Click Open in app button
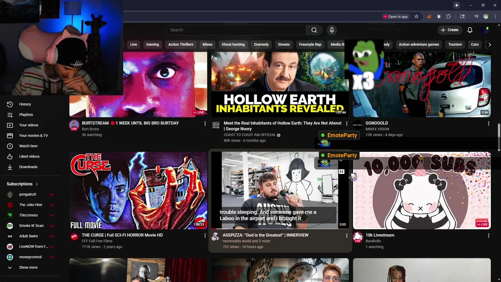 coord(395,16)
